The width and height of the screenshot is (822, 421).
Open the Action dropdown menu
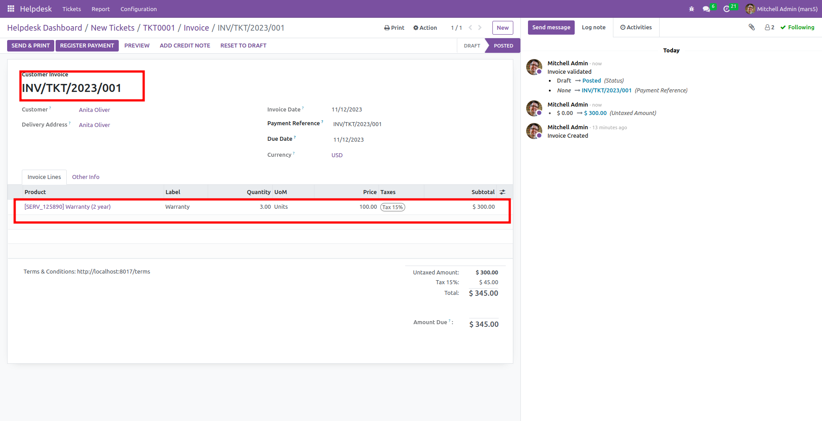pos(425,28)
